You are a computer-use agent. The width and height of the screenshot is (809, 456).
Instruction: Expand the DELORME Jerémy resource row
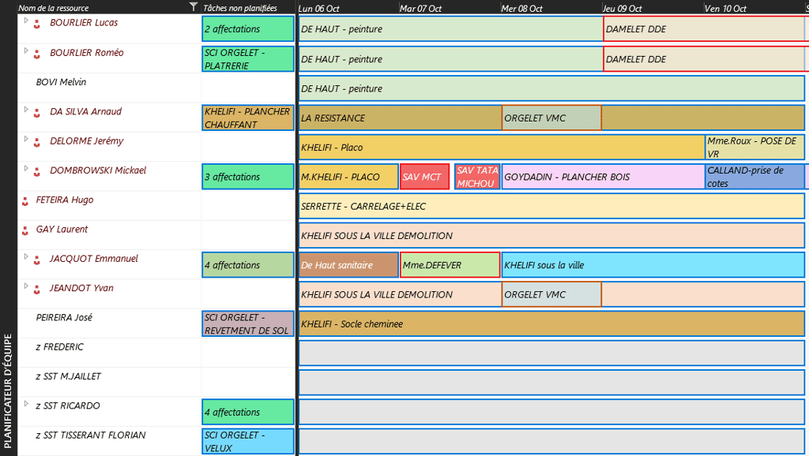26,139
